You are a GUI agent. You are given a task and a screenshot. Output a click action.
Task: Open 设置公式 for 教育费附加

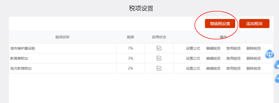[x=193, y=58]
